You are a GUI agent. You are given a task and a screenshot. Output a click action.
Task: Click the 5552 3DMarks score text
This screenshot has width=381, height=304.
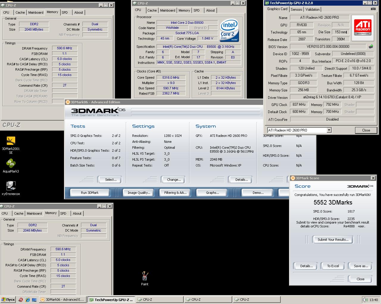pyautogui.click(x=333, y=202)
